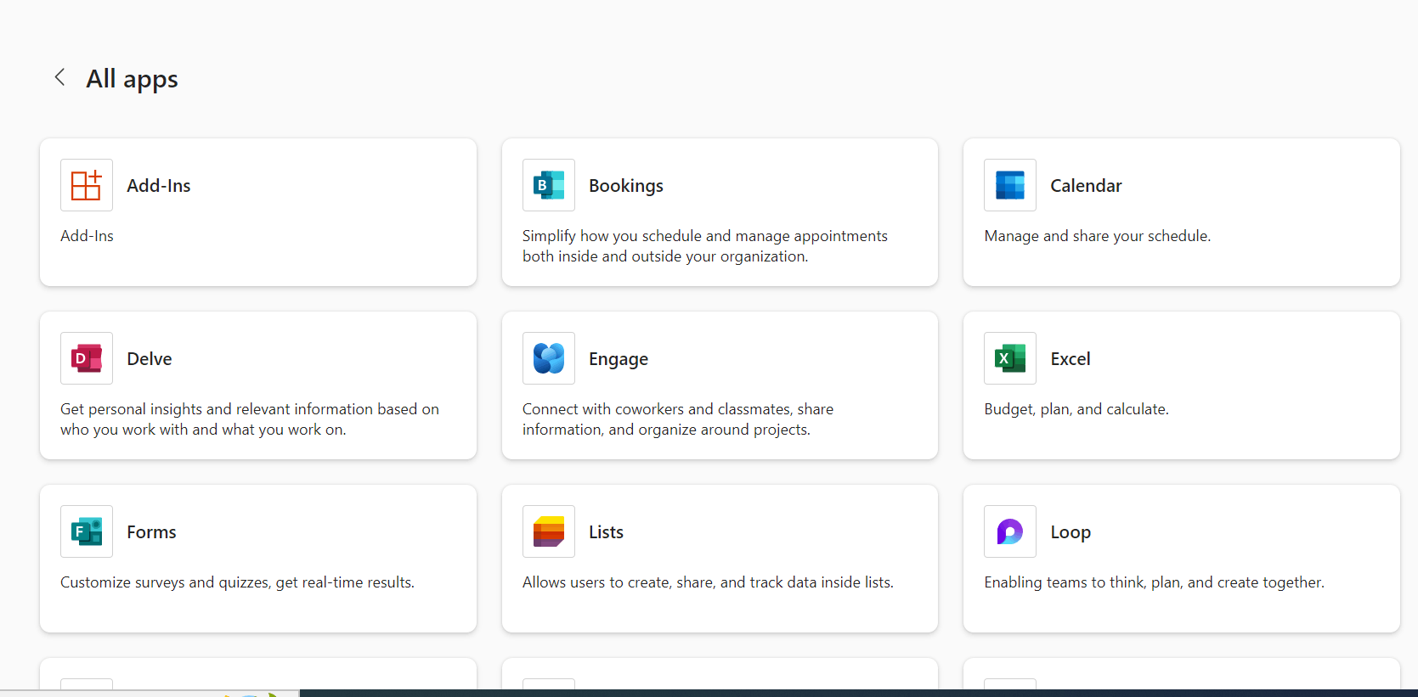This screenshot has height=697, width=1418.
Task: Open the Add-Ins app icon
Action: point(87,185)
